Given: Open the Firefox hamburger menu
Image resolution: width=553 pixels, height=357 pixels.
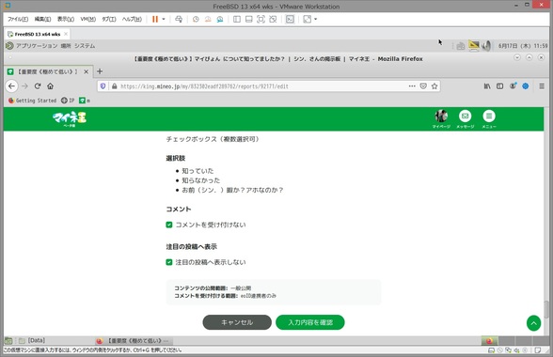Looking at the screenshot, I should coord(542,86).
